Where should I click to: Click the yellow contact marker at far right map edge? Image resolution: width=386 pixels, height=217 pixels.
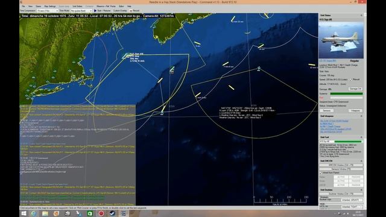[312, 65]
